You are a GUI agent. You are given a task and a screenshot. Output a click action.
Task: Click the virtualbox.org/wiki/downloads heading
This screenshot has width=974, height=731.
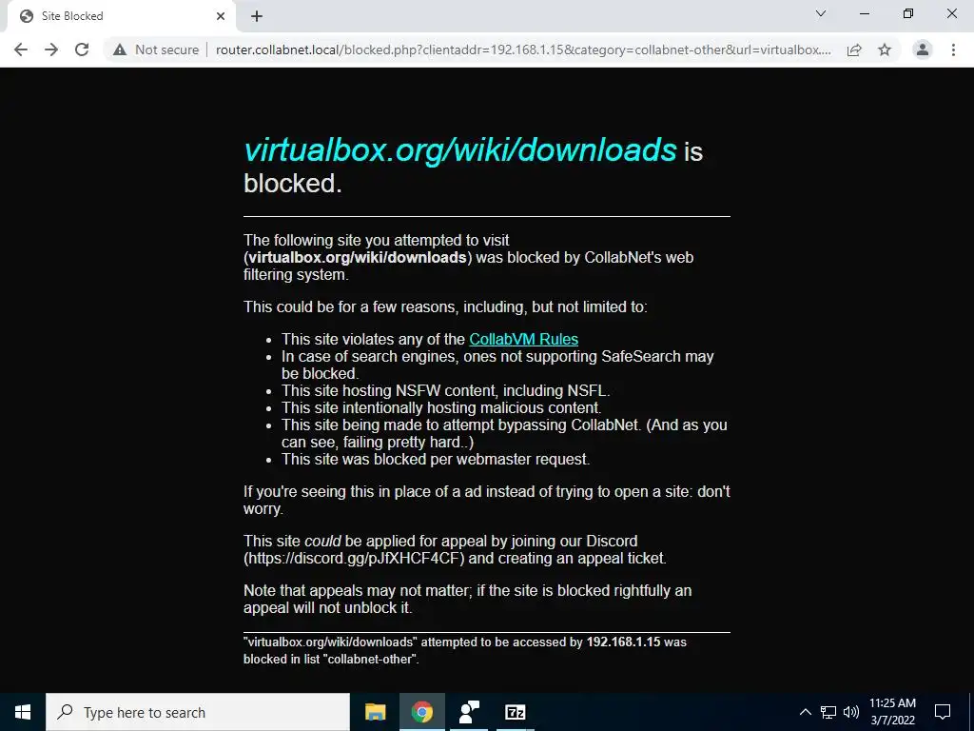(459, 150)
